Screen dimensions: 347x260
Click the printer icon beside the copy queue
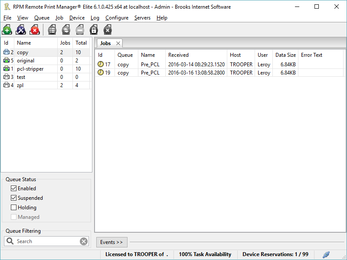[6, 52]
